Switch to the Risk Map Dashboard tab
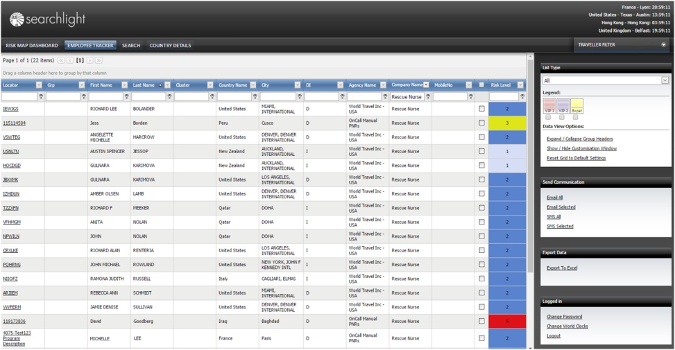The height and width of the screenshot is (350, 675). point(32,46)
